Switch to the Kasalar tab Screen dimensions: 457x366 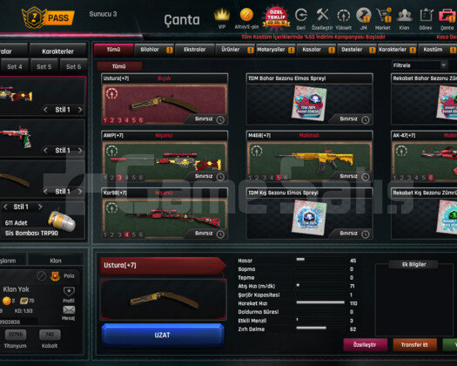(316, 50)
